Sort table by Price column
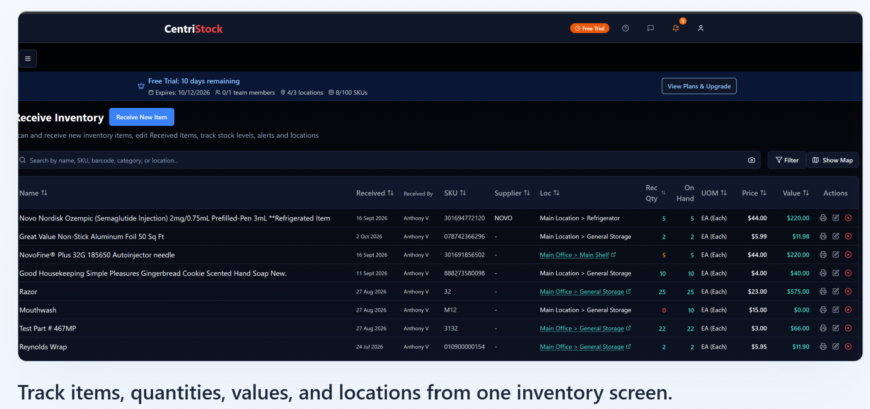 [x=754, y=193]
